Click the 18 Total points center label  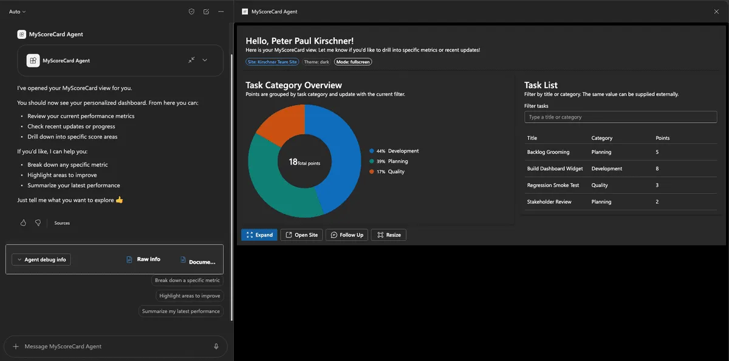304,162
